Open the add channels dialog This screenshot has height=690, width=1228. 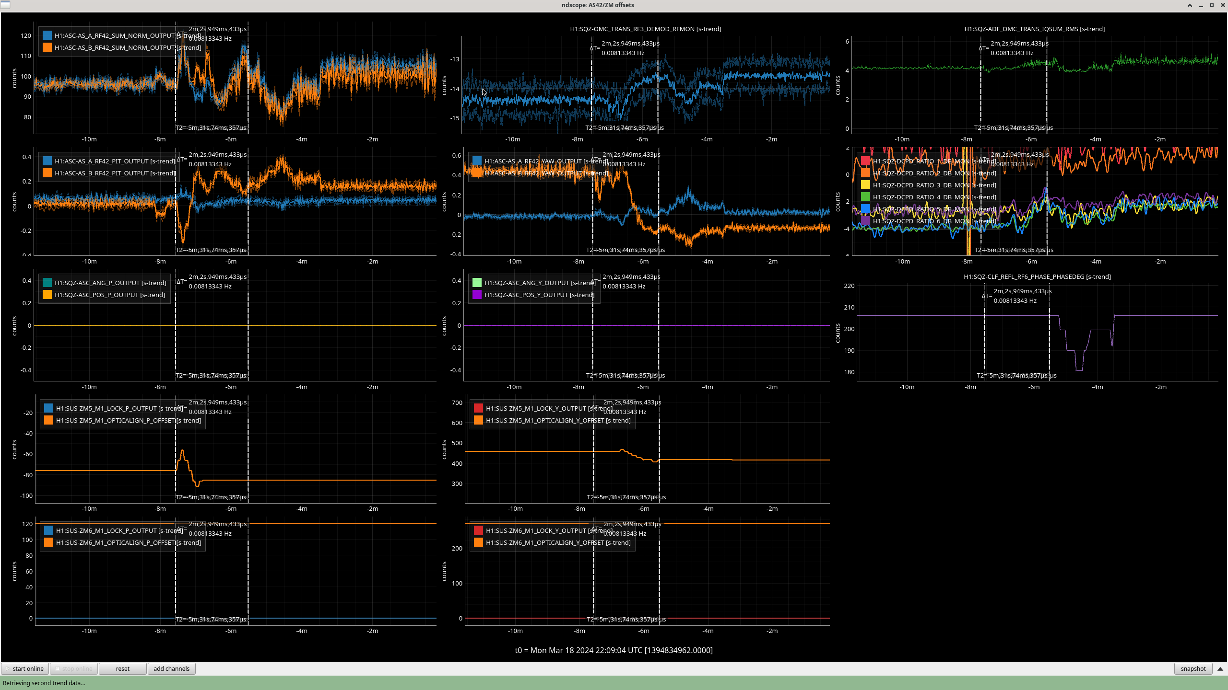coord(171,668)
